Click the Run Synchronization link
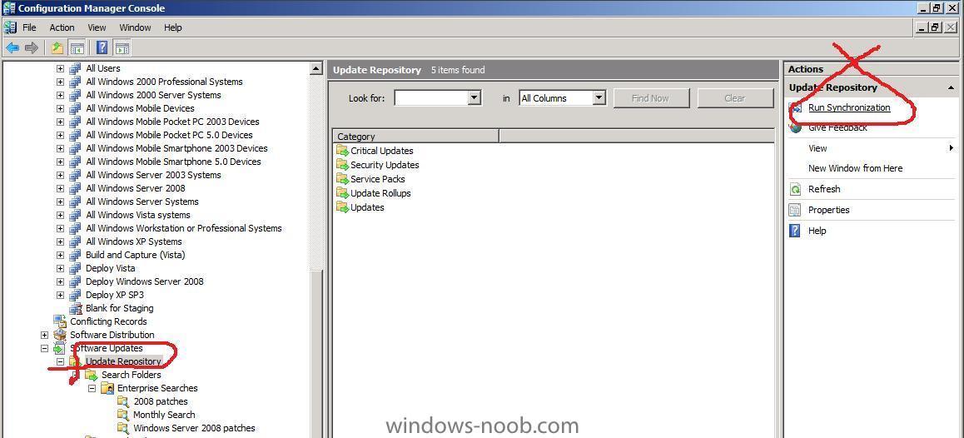This screenshot has height=438, width=964. pos(849,107)
